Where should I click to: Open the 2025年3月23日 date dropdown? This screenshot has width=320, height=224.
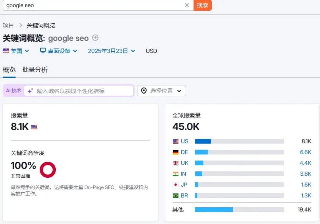click(111, 51)
